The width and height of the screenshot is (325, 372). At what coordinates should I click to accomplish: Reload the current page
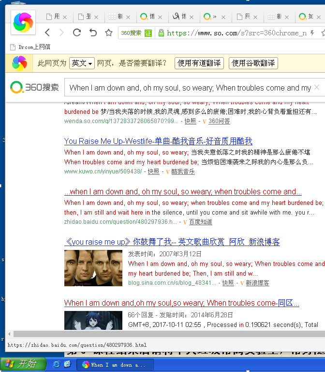(77, 32)
